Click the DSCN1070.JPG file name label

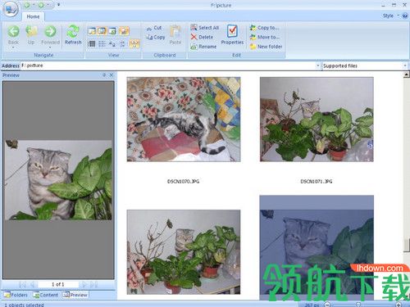(183, 181)
